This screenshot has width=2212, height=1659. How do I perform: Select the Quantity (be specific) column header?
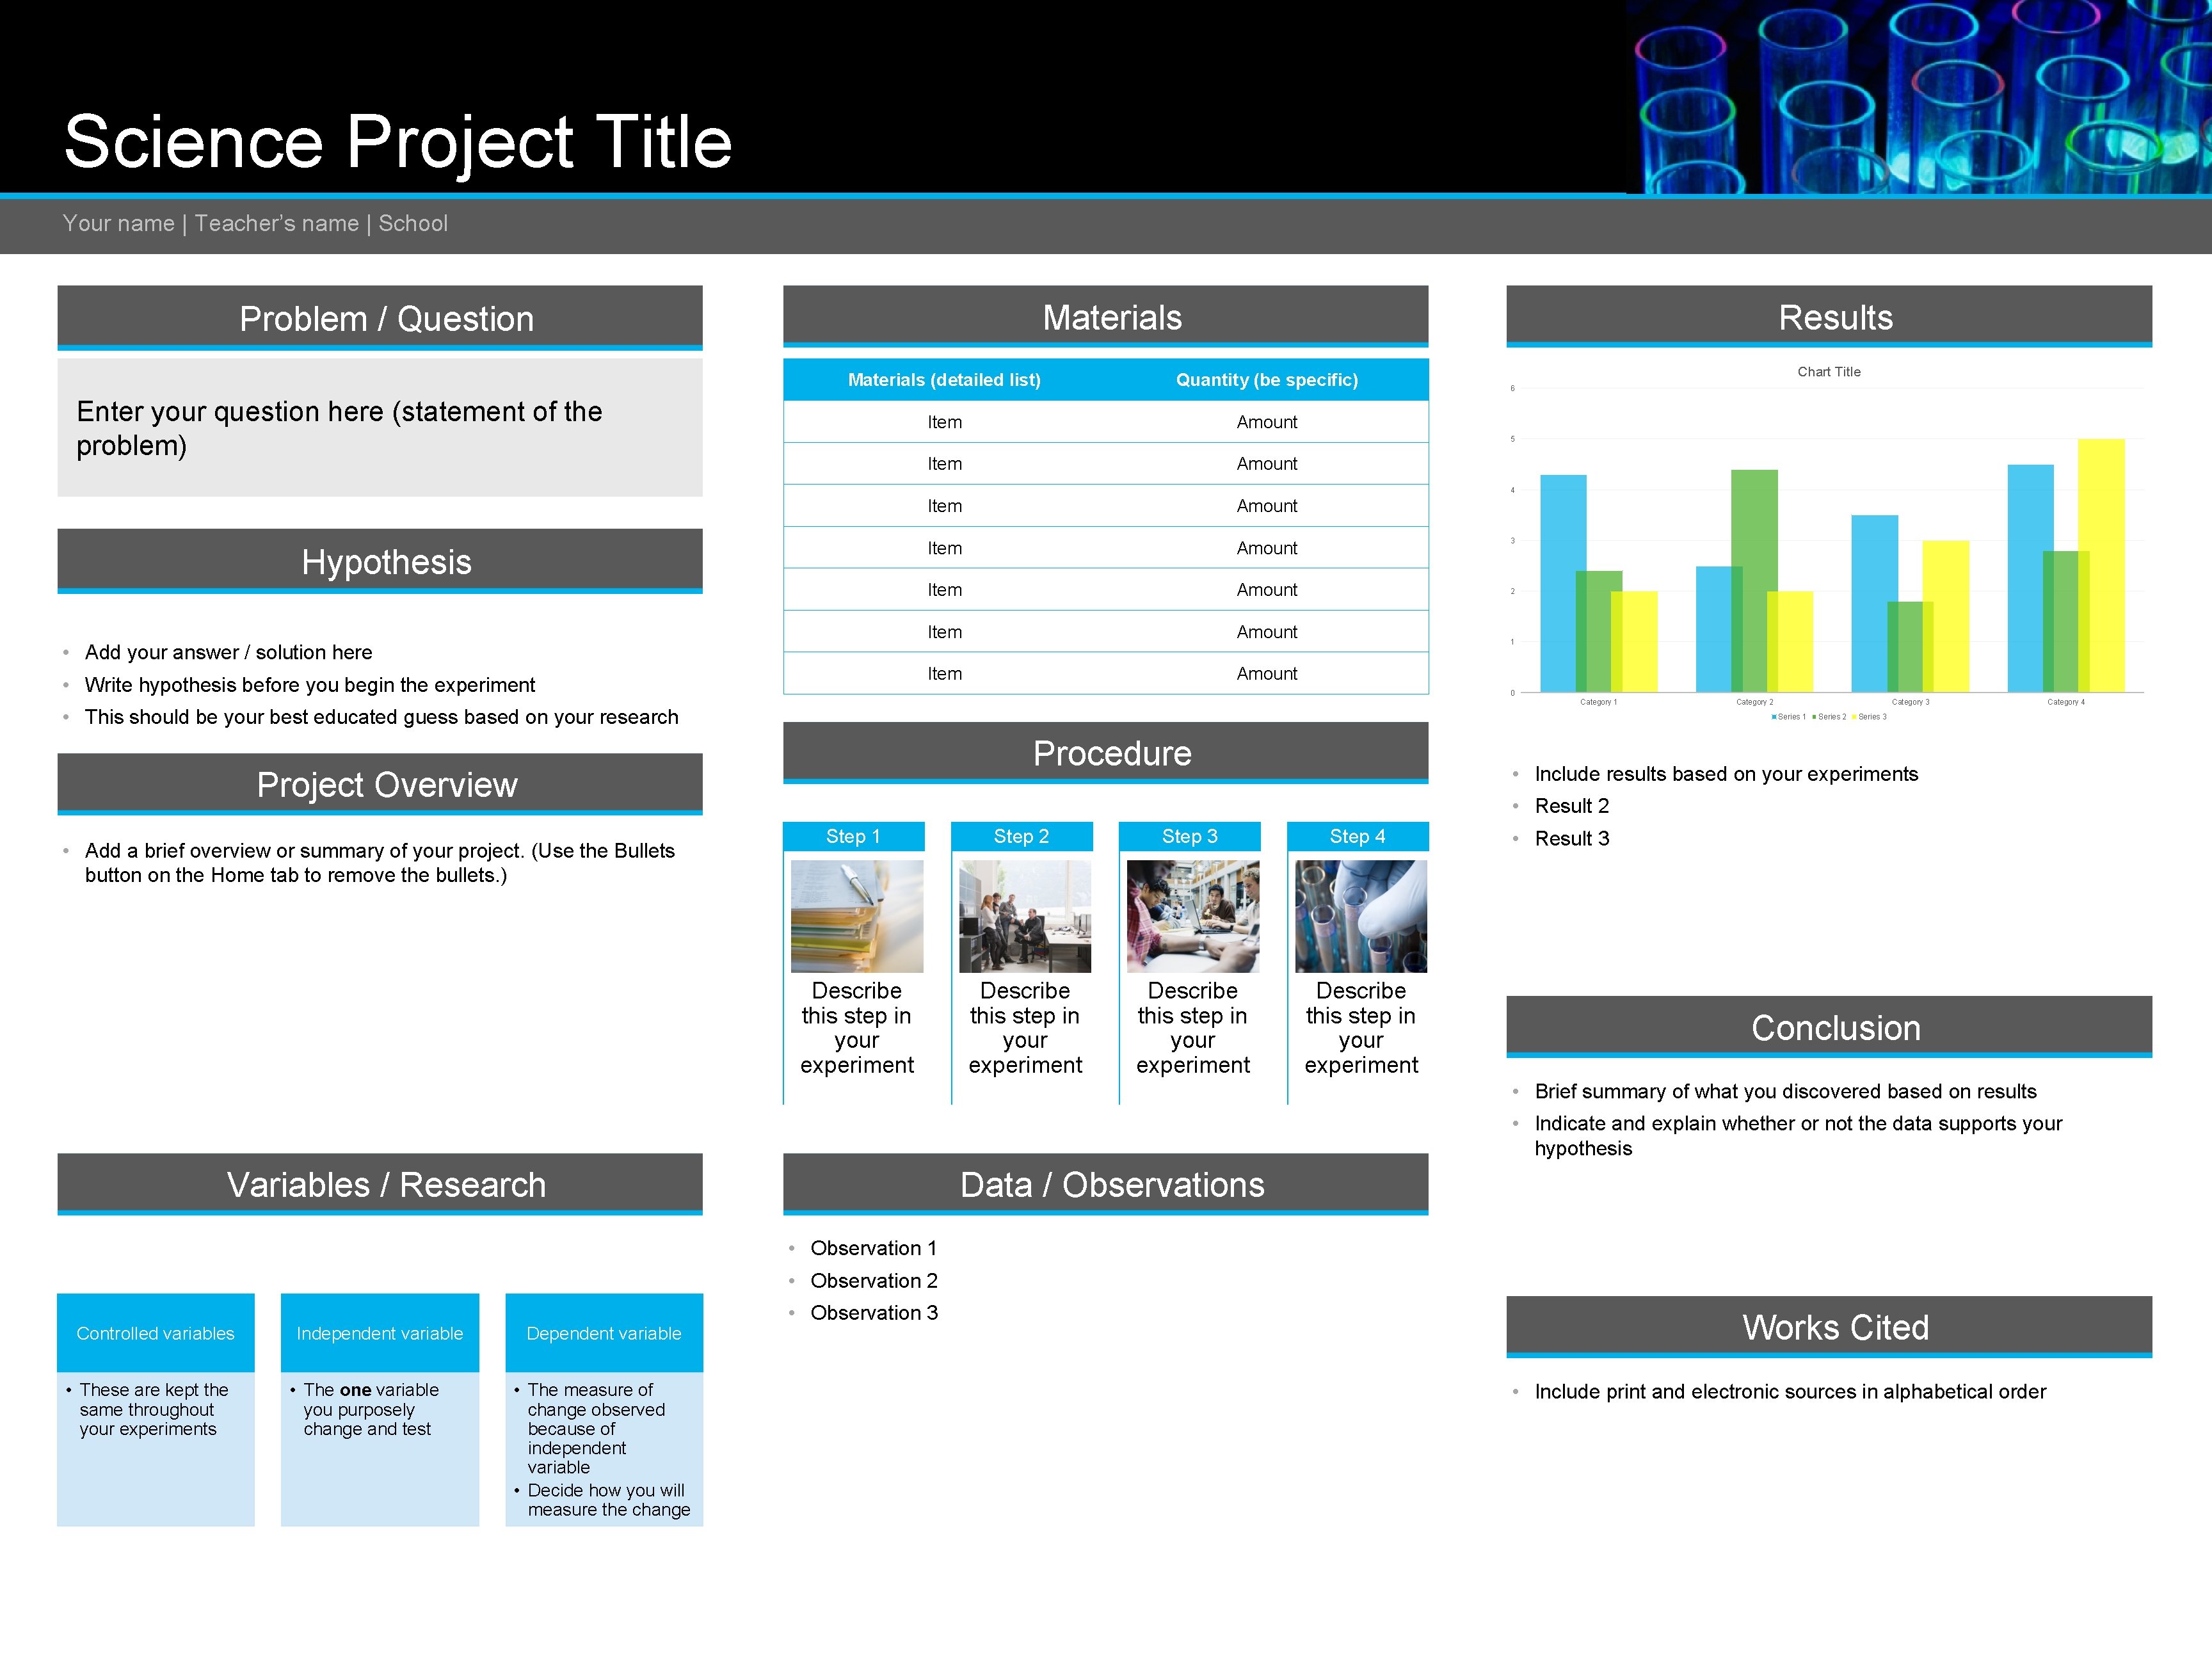pyautogui.click(x=1266, y=380)
